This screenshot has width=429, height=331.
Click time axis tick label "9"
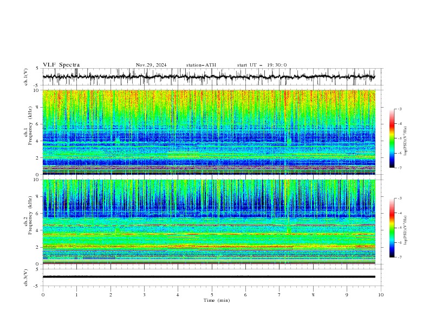[347, 295]
